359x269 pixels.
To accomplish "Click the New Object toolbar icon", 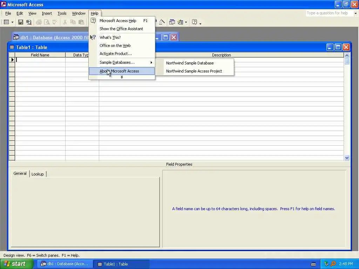I will 181,22.
